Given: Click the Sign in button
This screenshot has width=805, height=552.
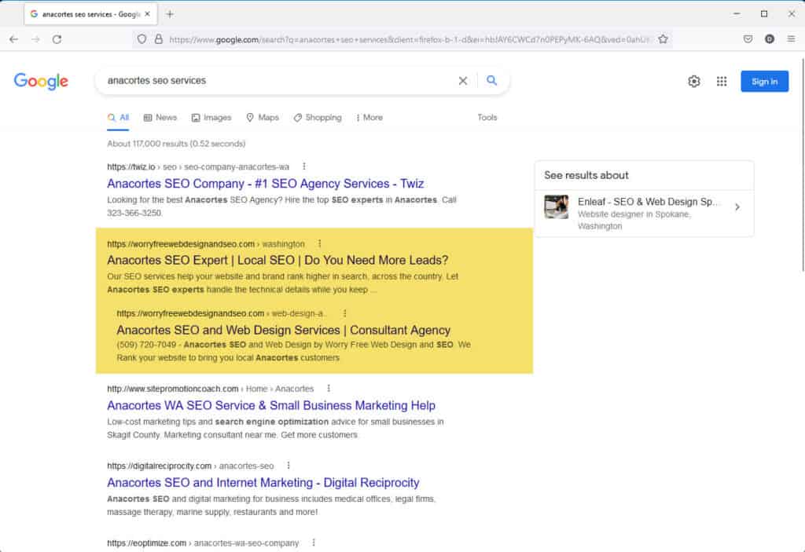Looking at the screenshot, I should point(764,81).
